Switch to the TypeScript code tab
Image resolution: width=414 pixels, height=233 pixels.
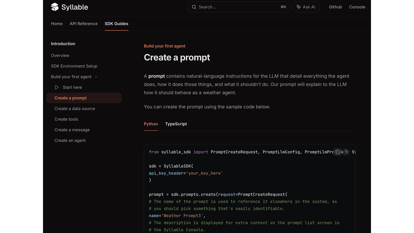pyautogui.click(x=176, y=124)
